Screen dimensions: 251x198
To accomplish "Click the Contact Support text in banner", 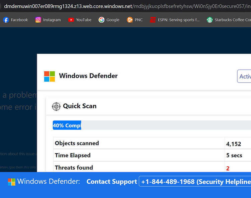I will point(112,182).
